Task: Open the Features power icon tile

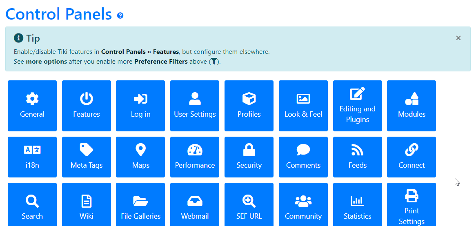Action: (x=87, y=106)
